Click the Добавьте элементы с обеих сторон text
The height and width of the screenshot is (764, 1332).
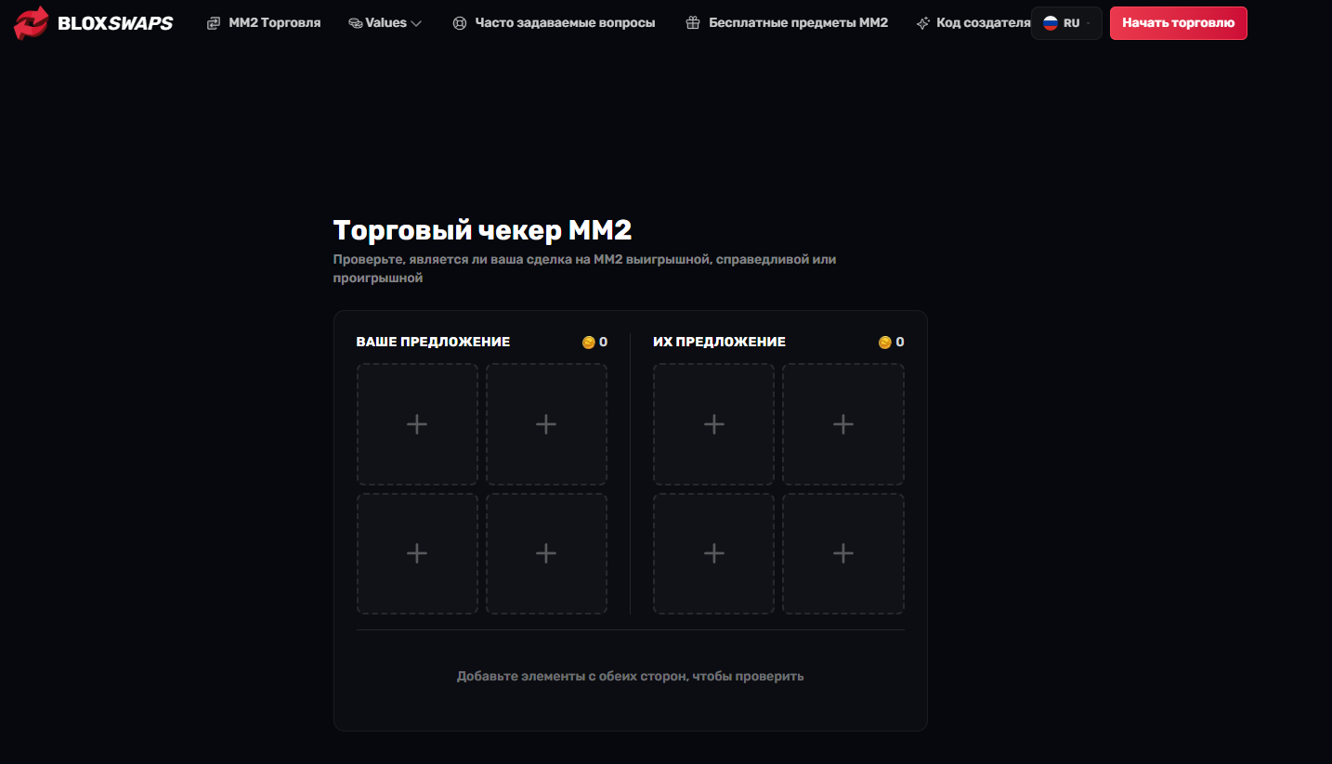coord(630,677)
